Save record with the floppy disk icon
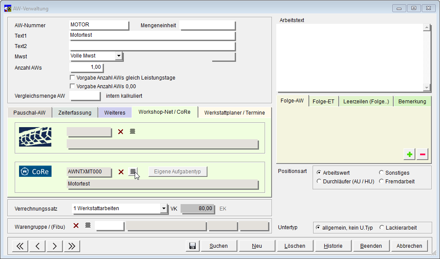Viewport: 440px width, 259px height. pyautogui.click(x=192, y=246)
